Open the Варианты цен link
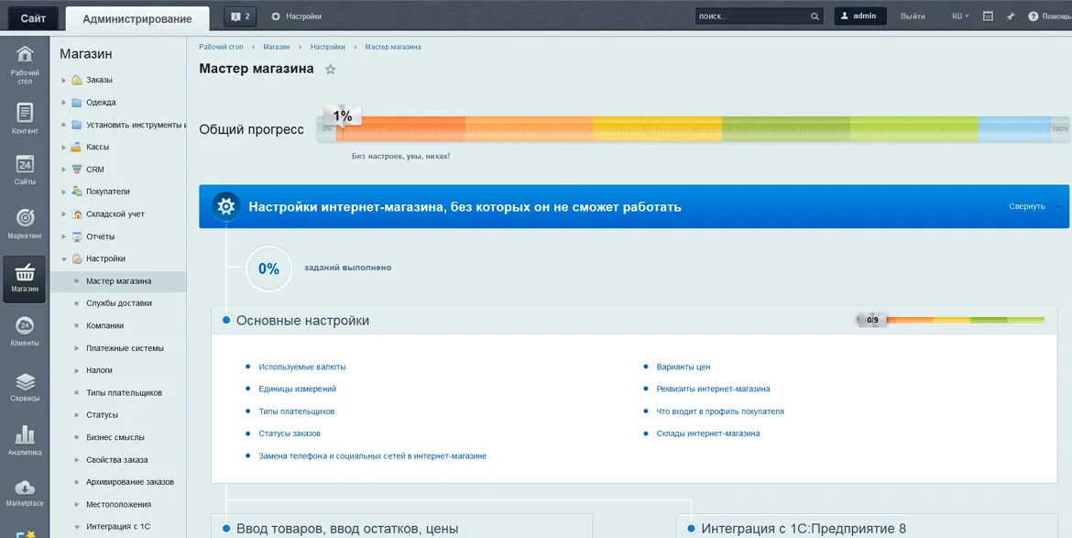1072x538 pixels. (x=684, y=368)
